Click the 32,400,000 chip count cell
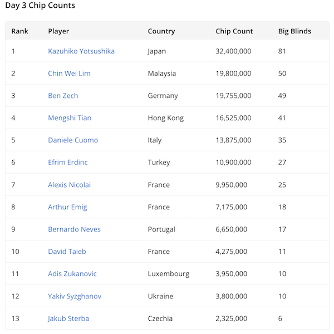 tap(233, 51)
